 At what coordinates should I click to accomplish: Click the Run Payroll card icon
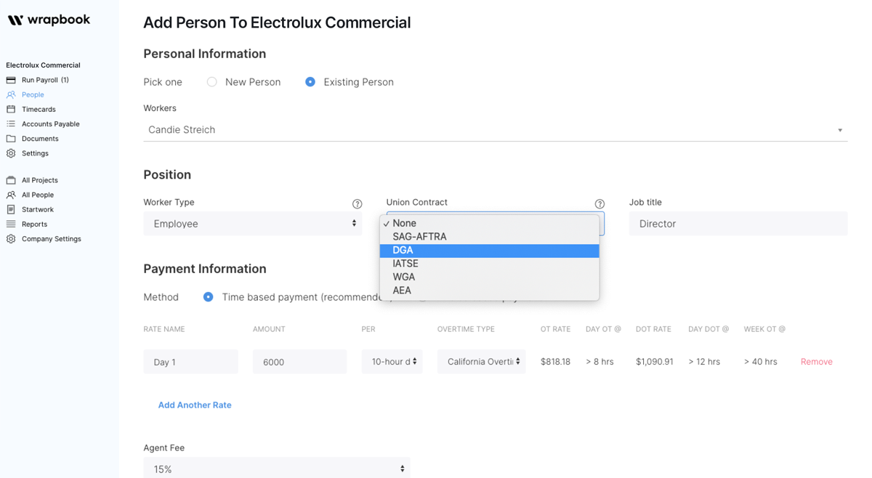click(11, 80)
